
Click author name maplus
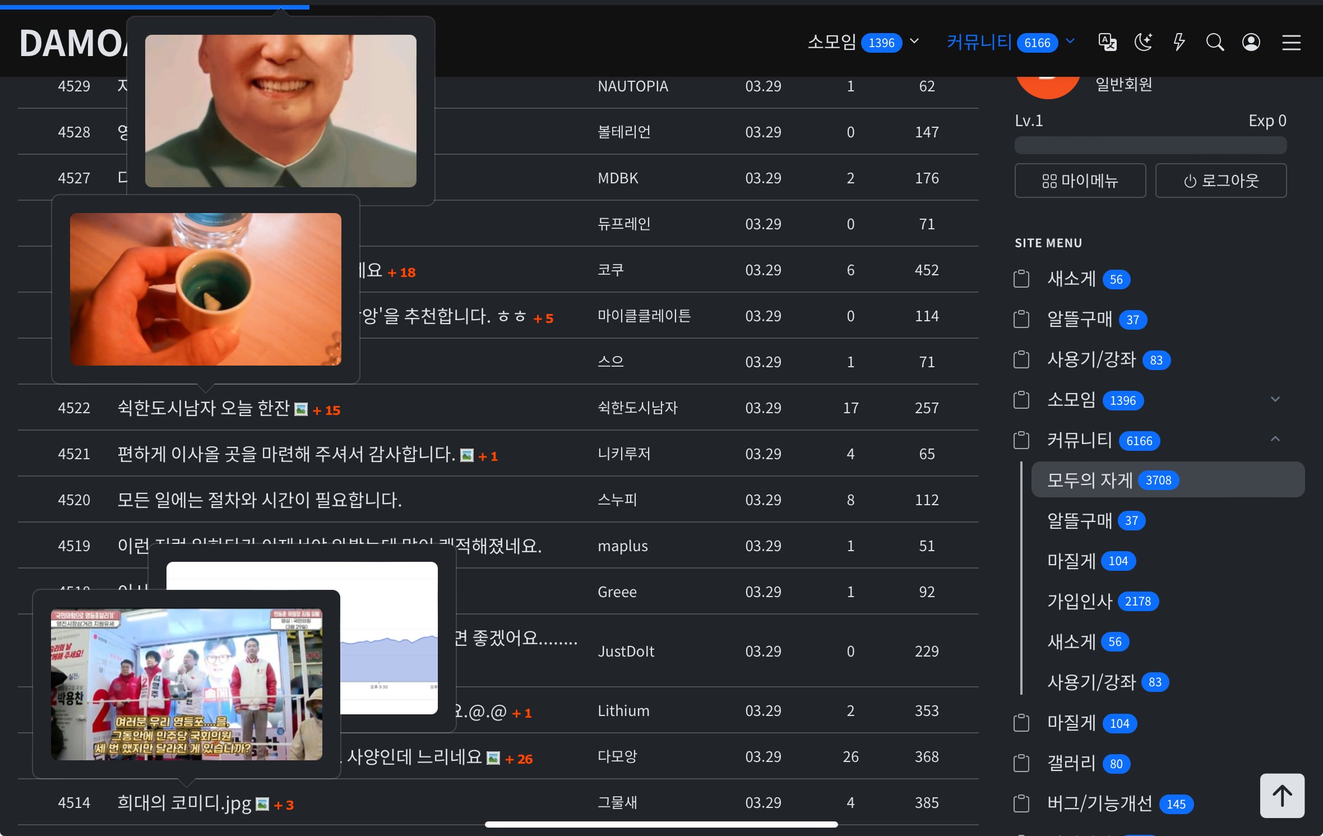622,546
